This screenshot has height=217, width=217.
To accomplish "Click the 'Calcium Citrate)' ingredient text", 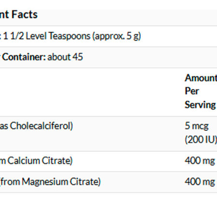I will [40, 161].
